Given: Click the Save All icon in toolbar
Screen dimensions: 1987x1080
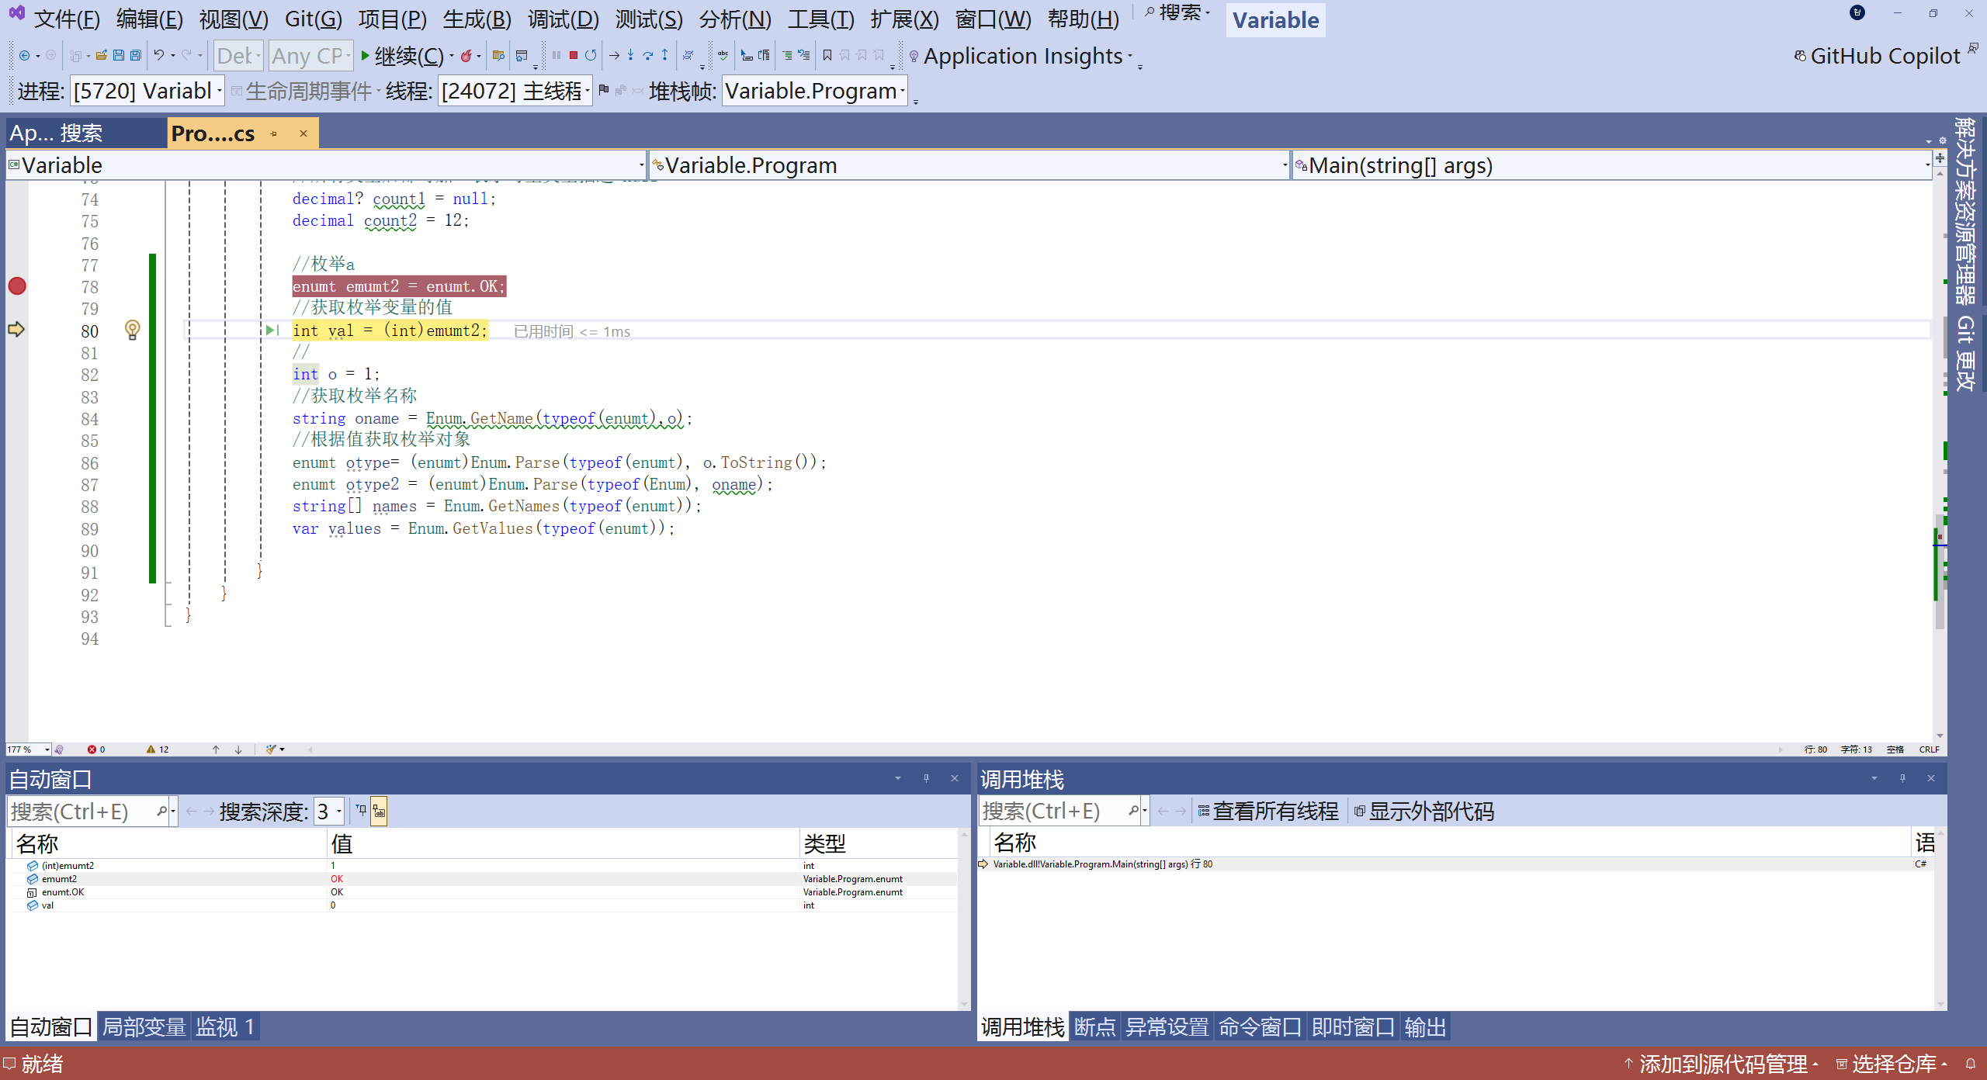Looking at the screenshot, I should click(135, 56).
